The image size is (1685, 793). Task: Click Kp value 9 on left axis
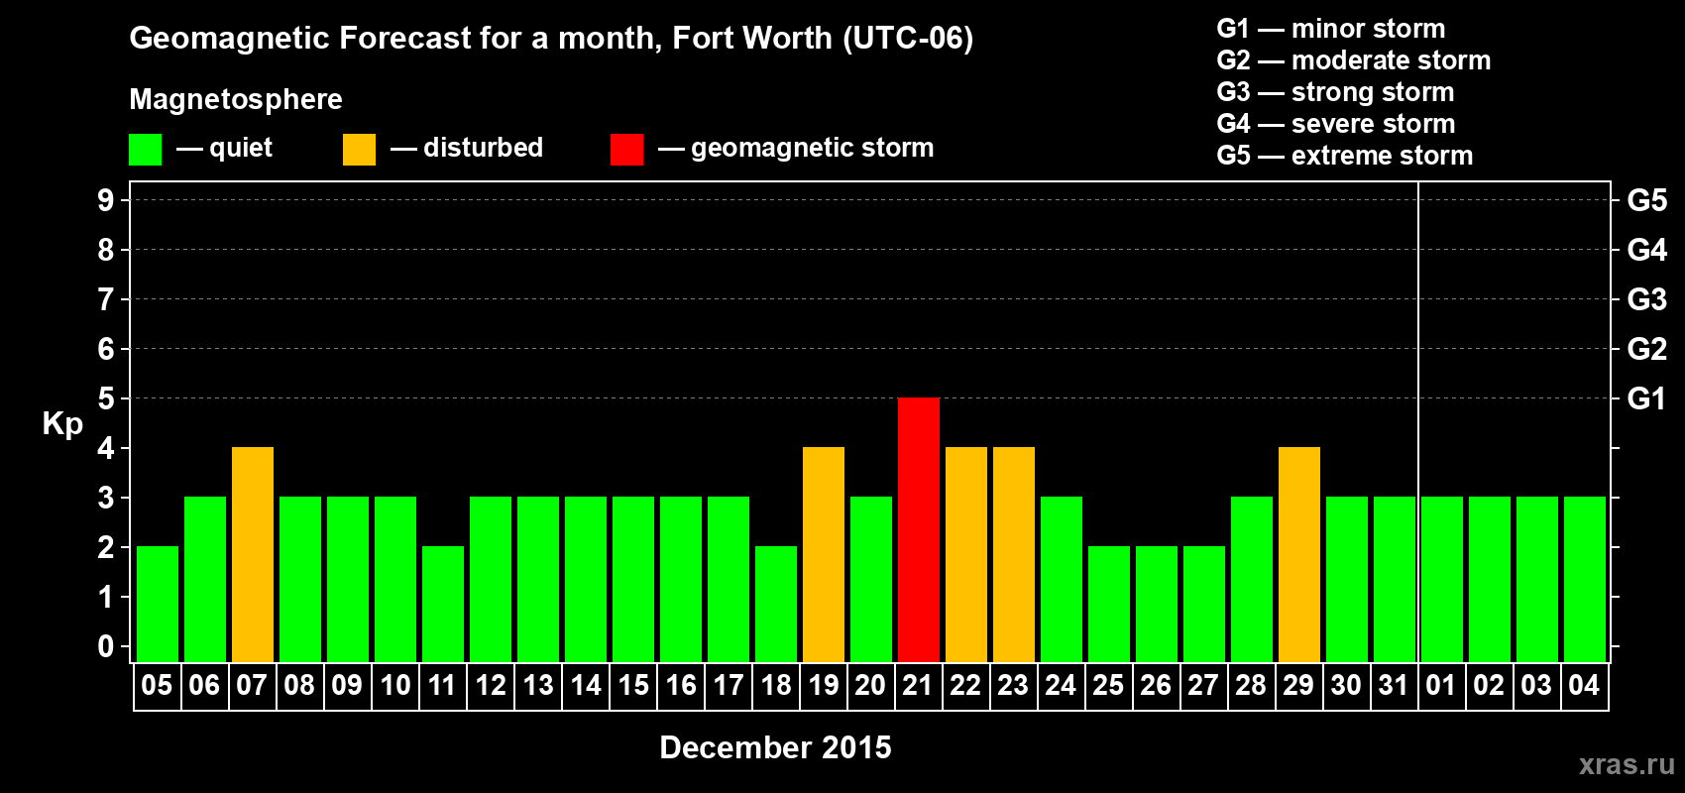[x=106, y=200]
